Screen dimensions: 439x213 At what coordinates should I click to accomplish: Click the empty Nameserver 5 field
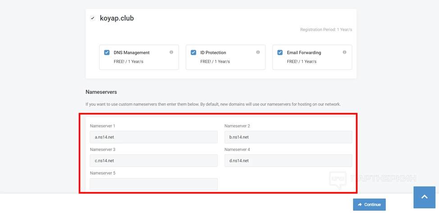pyautogui.click(x=154, y=184)
